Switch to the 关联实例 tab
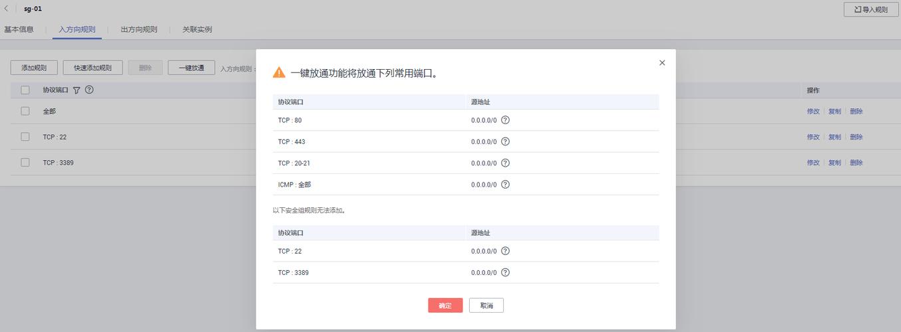 click(197, 29)
